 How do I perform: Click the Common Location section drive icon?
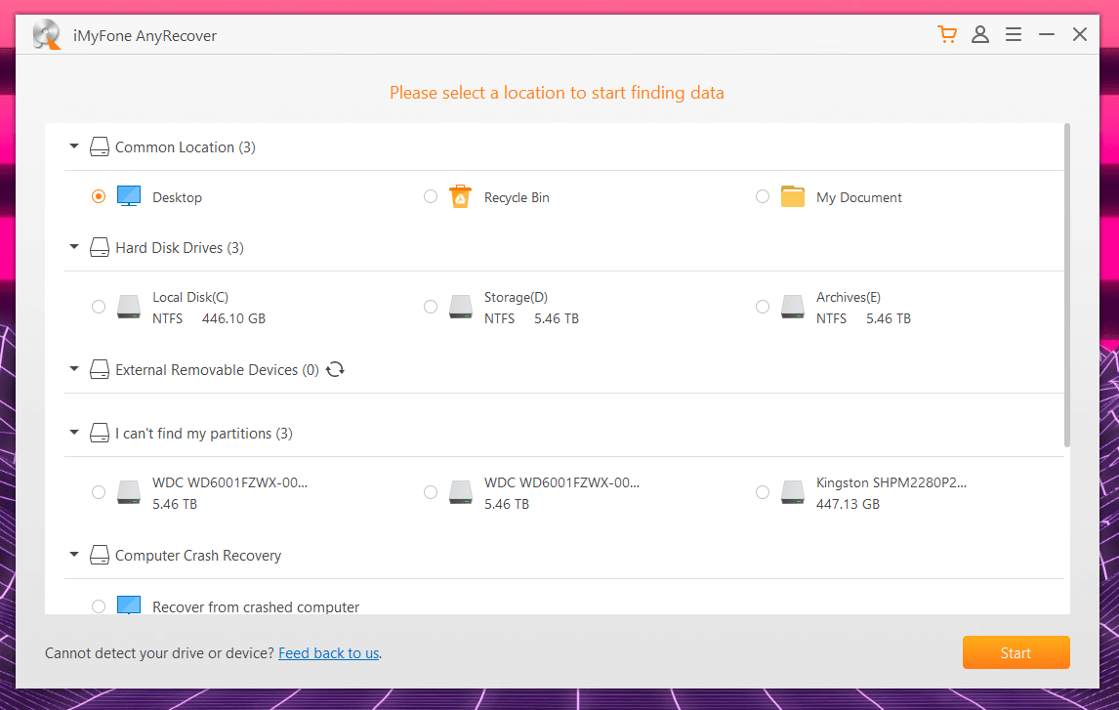(x=100, y=147)
